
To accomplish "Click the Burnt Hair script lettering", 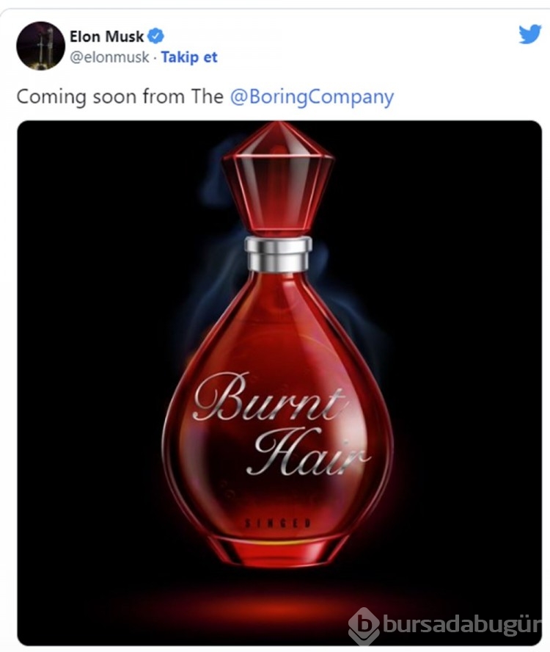I will (x=280, y=424).
